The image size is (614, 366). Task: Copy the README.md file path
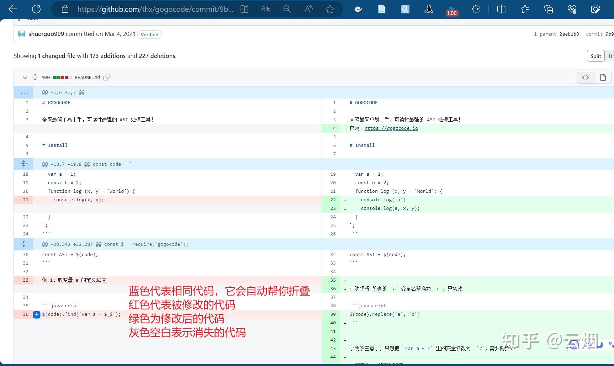point(107,77)
